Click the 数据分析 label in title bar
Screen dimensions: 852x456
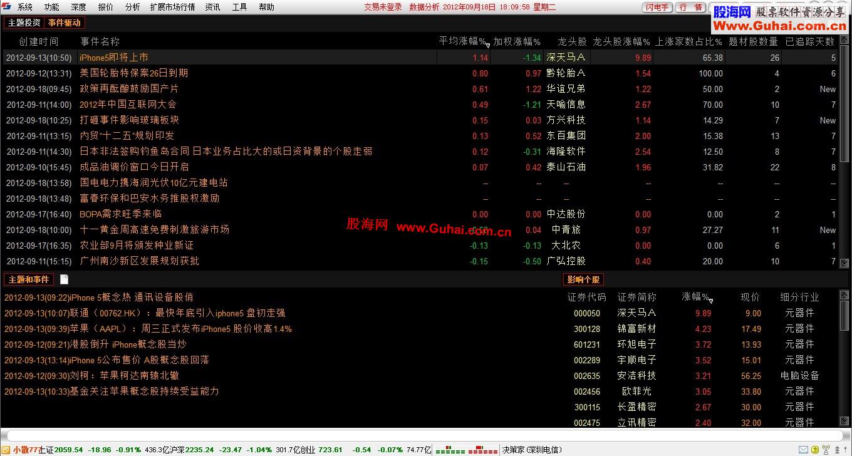(424, 7)
